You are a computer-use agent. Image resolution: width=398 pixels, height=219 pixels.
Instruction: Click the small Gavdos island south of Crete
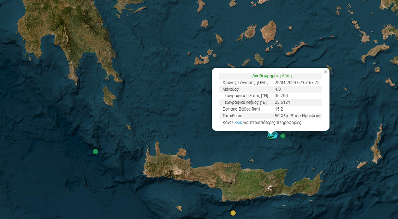179,208
